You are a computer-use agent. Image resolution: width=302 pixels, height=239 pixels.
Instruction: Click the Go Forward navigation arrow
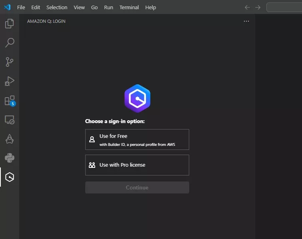(258, 7)
